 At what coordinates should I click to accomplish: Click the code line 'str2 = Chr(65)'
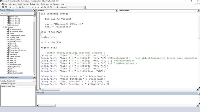coord(51,42)
